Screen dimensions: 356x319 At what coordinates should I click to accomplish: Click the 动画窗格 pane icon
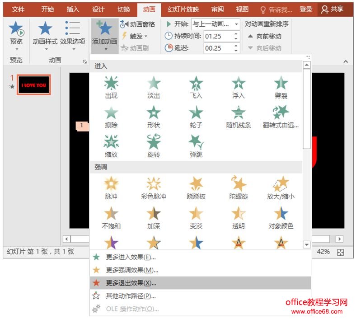(x=125, y=24)
